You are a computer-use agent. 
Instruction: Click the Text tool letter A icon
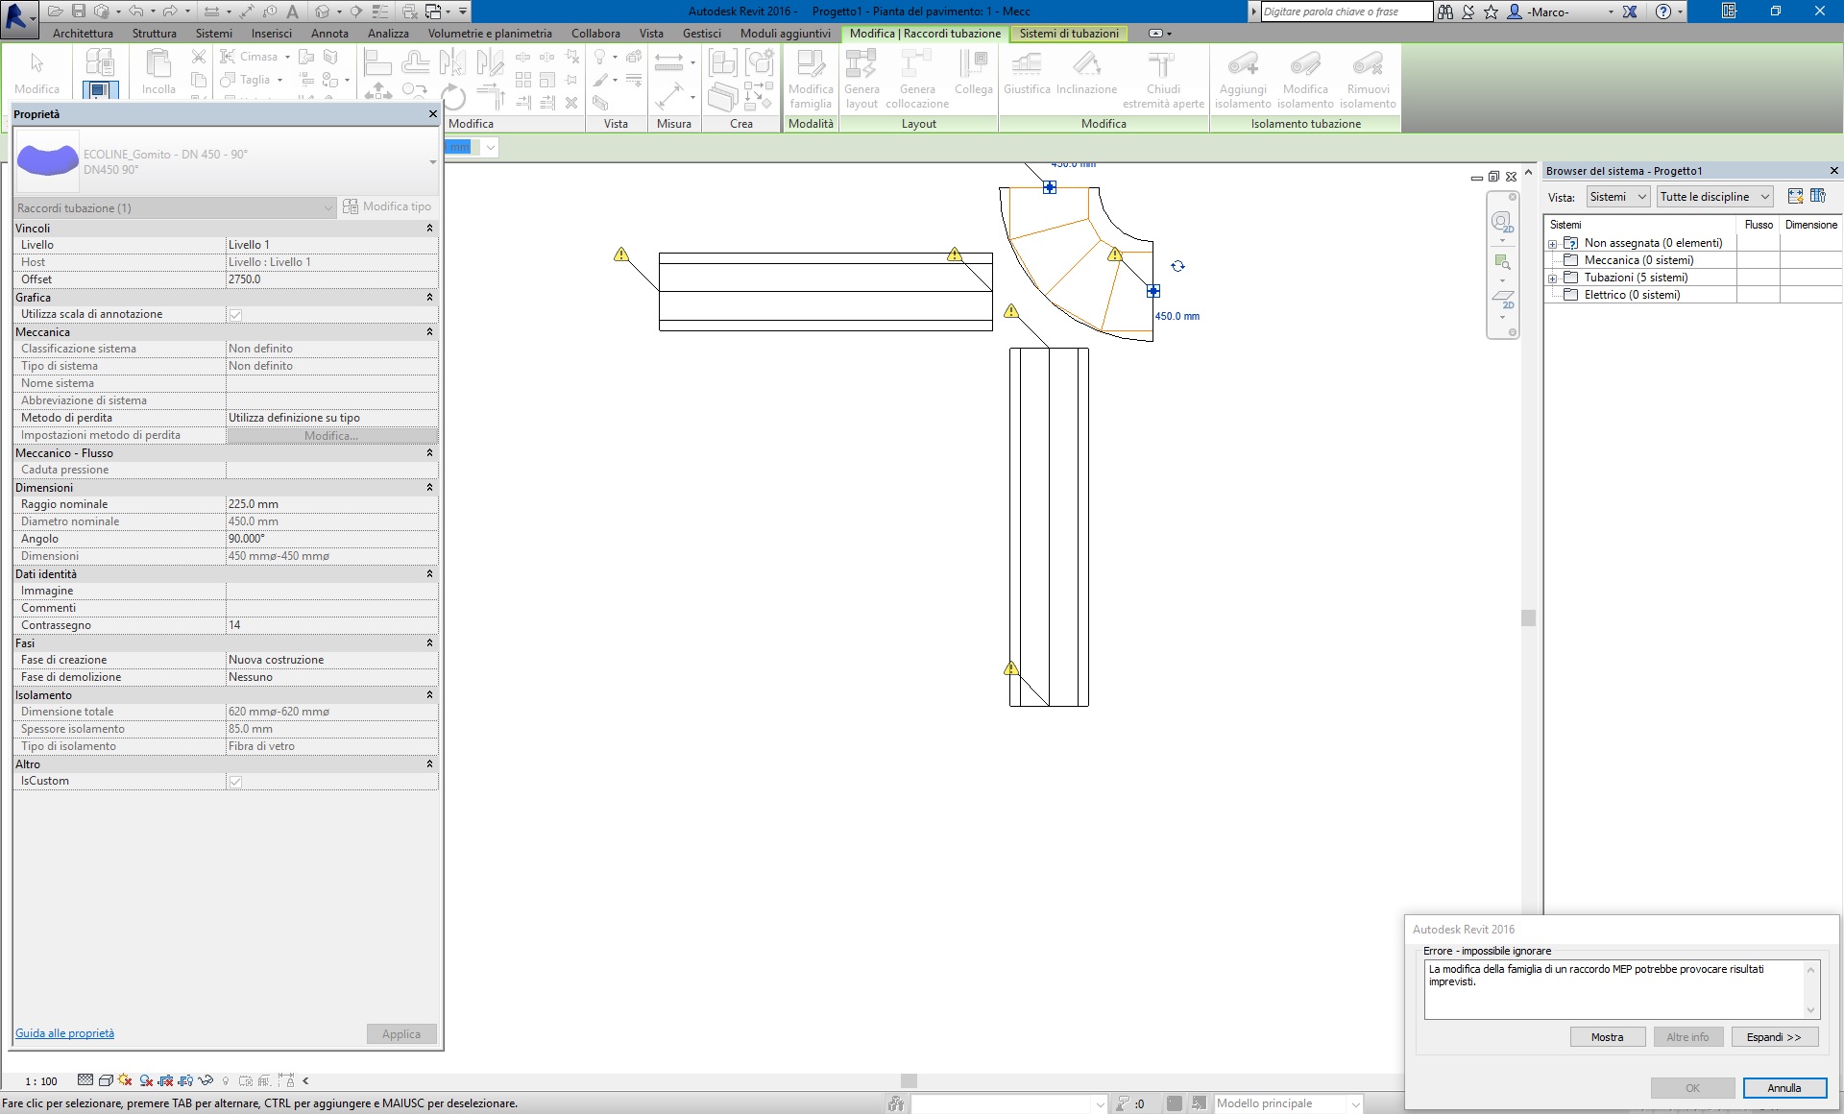click(x=293, y=12)
